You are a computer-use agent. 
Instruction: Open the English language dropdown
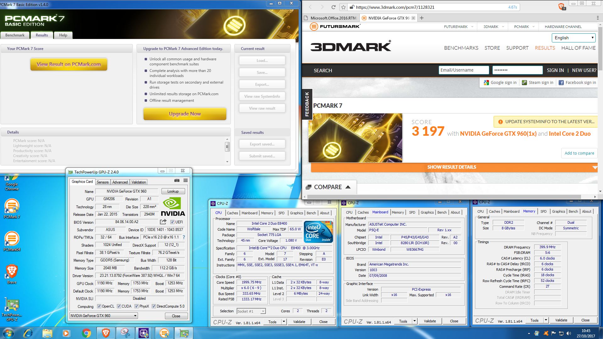[x=573, y=38]
